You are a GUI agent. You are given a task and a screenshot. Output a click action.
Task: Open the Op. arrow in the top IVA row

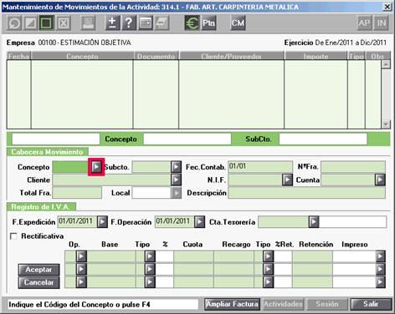81,256
